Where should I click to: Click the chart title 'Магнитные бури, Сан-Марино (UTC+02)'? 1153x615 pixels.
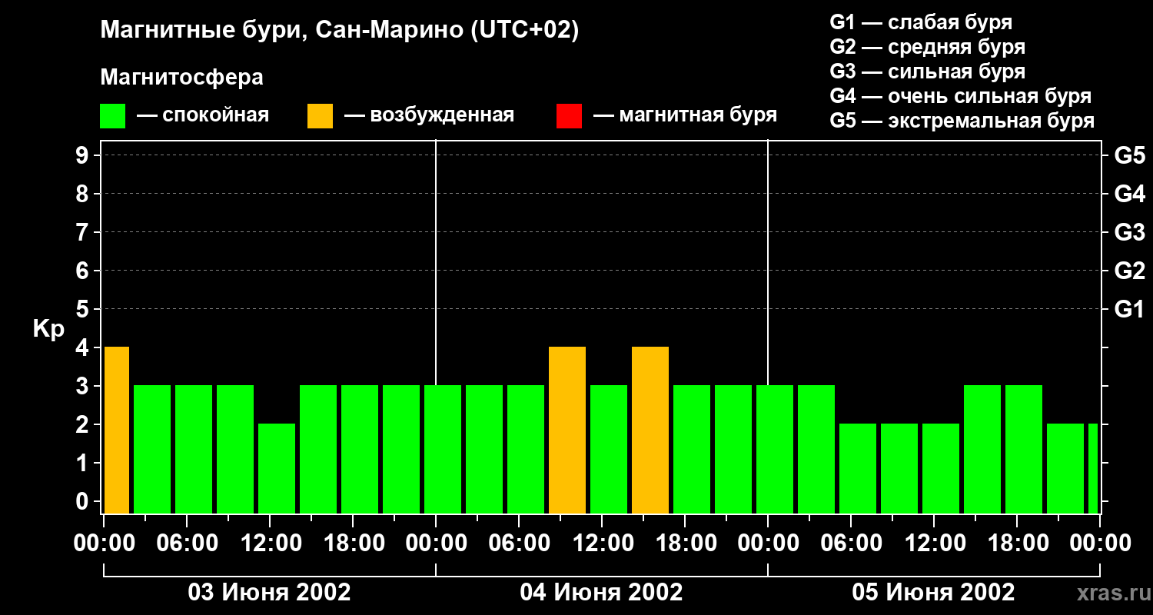pos(339,31)
